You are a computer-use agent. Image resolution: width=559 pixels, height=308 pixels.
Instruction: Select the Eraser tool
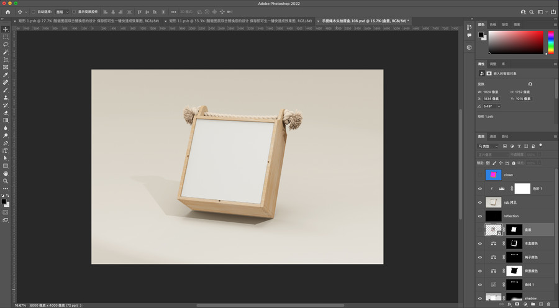point(6,112)
